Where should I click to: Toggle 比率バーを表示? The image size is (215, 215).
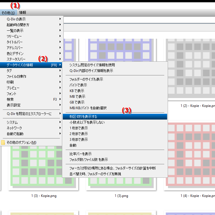pos(115,154)
